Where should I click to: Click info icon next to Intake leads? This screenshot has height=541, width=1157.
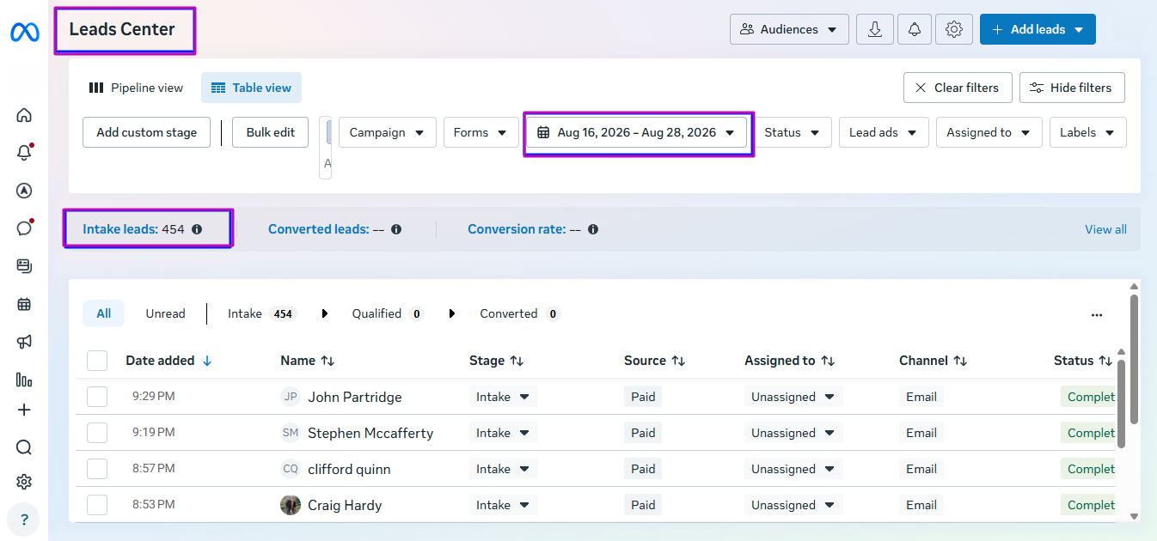[197, 229]
